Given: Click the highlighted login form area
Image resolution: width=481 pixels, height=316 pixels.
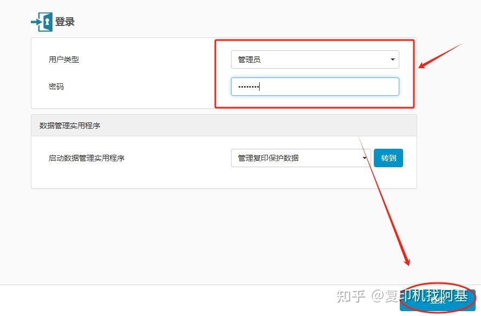Looking at the screenshot, I should [x=315, y=73].
